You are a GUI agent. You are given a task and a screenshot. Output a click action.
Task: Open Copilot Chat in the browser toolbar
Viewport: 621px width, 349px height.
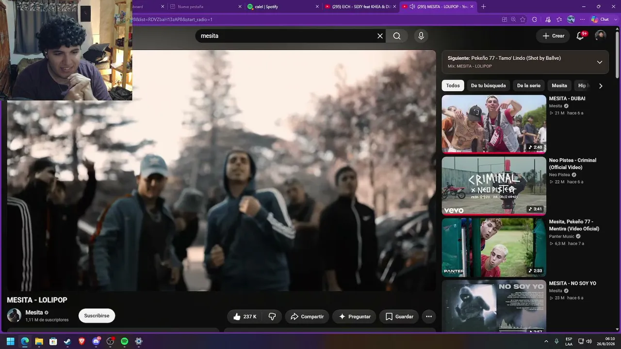(600, 19)
